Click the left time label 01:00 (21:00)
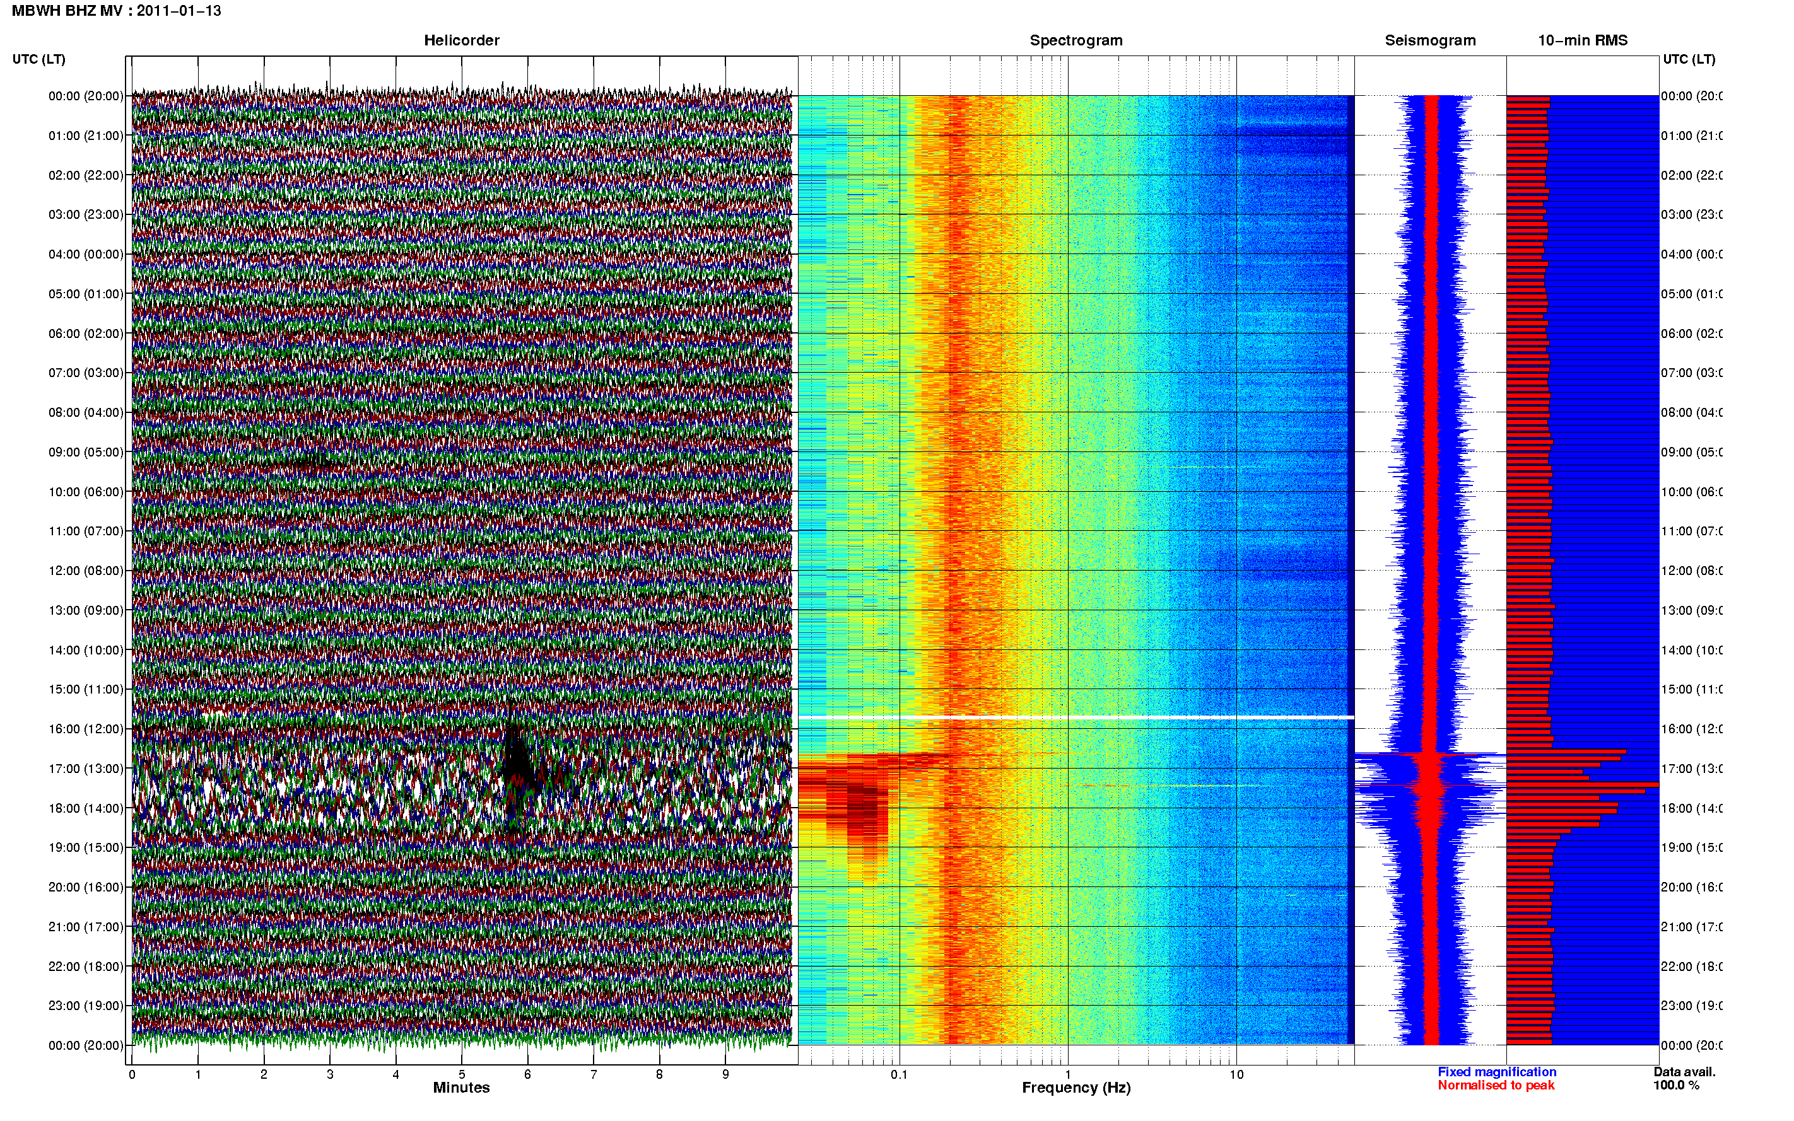Viewport: 1794px width, 1121px height. [x=86, y=136]
